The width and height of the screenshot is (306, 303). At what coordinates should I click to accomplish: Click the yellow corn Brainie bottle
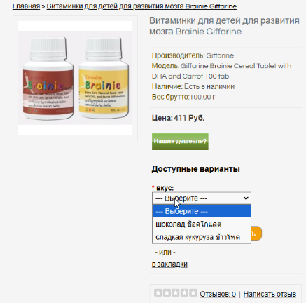(104, 78)
